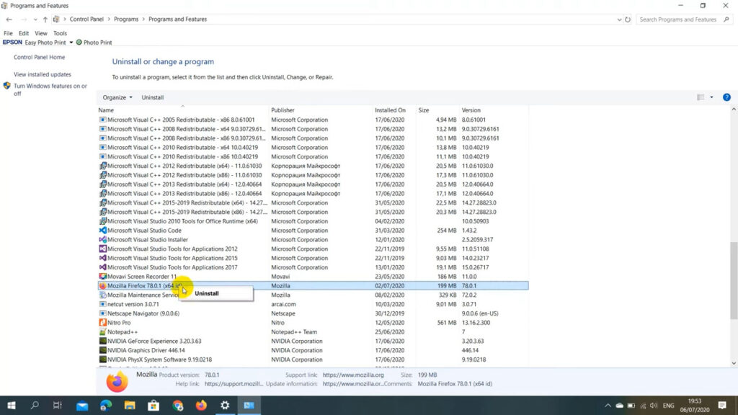The image size is (738, 415).
Task: Open the View menu
Action: coord(41,32)
